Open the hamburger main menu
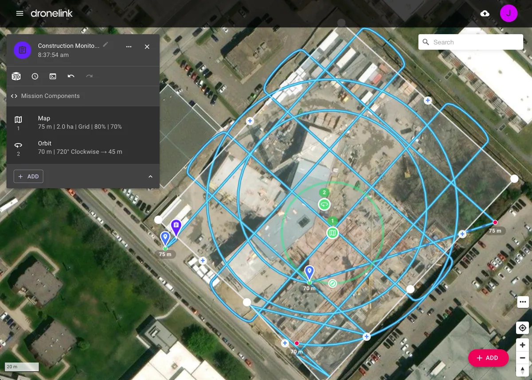The image size is (532, 380). click(20, 13)
